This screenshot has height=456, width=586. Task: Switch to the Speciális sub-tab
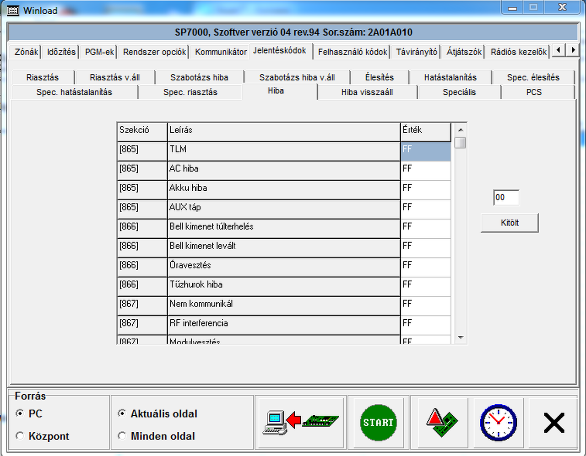coord(459,92)
